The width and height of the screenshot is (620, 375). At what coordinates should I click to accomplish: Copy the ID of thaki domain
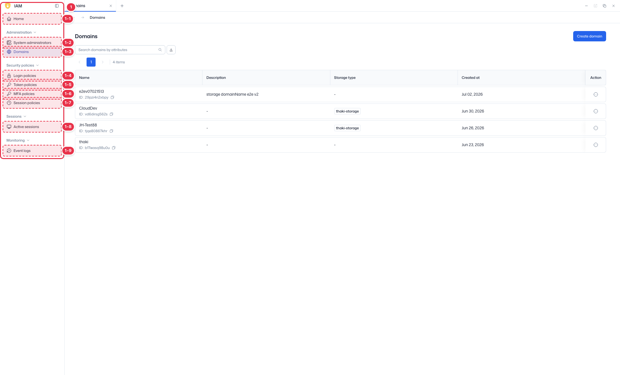114,148
